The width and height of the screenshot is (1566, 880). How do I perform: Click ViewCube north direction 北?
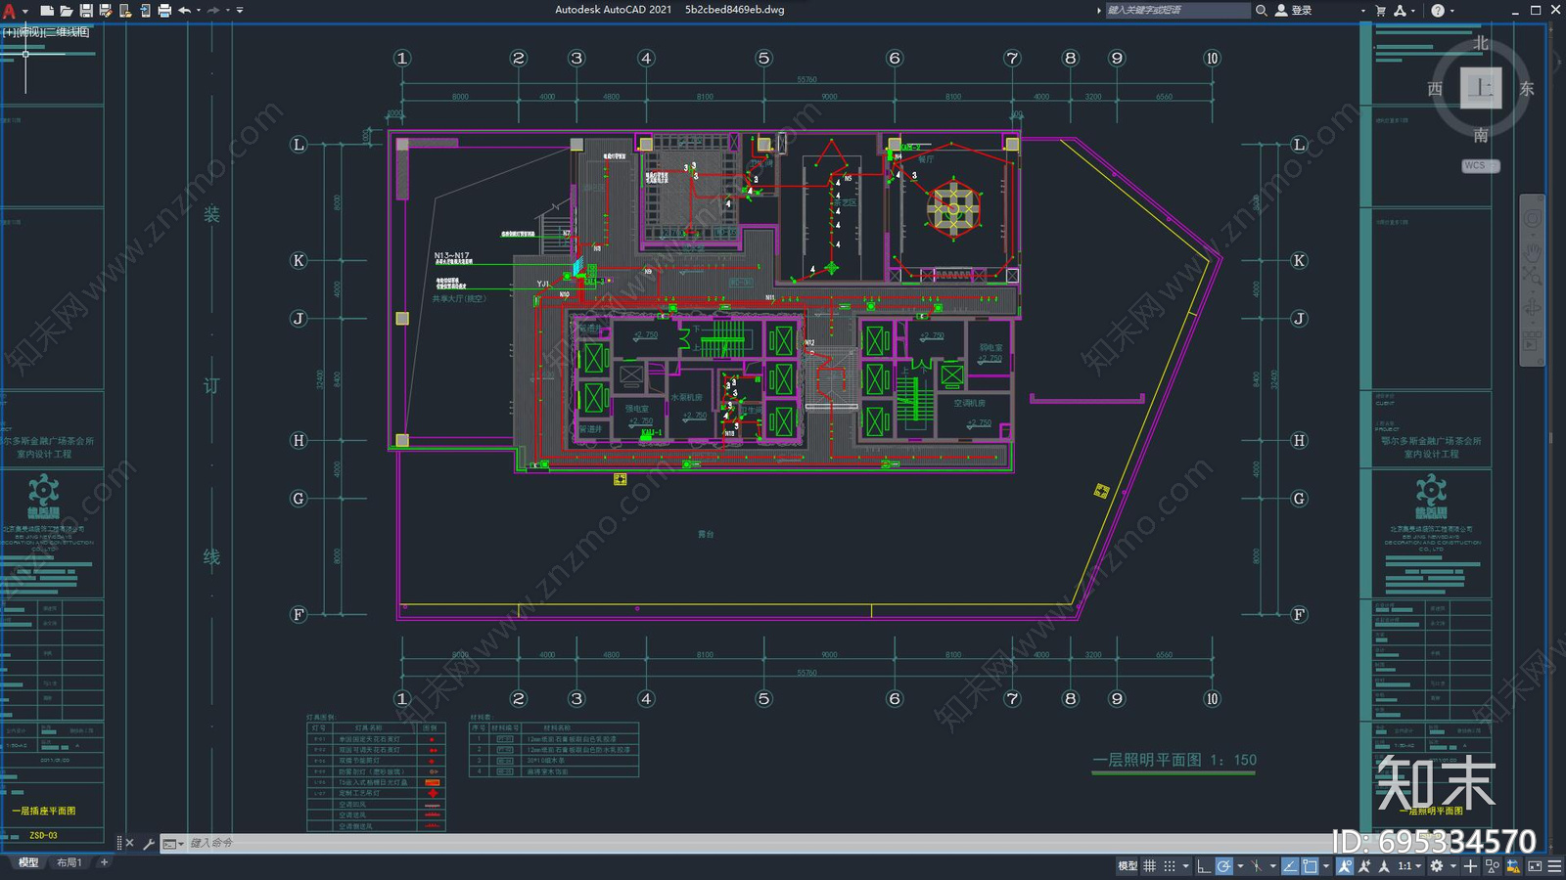(x=1481, y=44)
